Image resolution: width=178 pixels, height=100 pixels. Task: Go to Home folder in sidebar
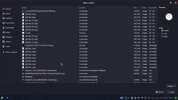[6, 14]
